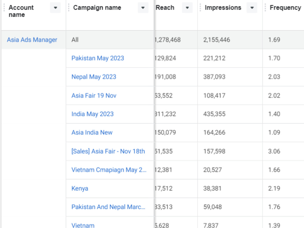Open the Nepal May 2023 campaign
Image resolution: width=304 pixels, height=228 pixels.
94,77
